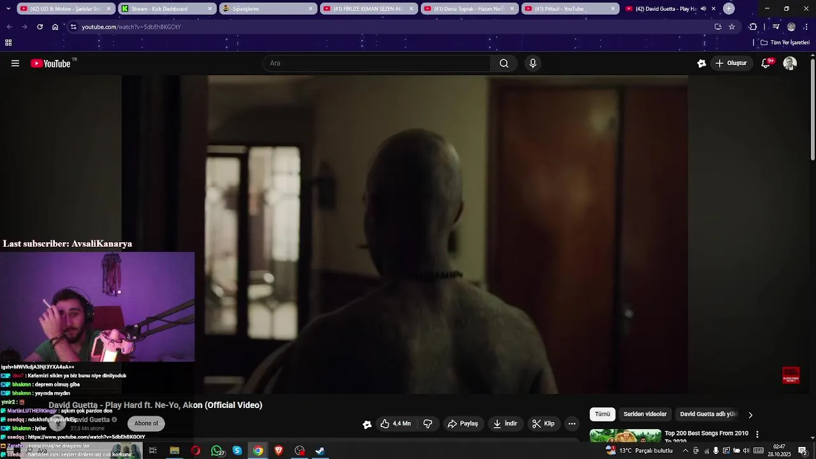Screen dimensions: 816x459
Task: Open the browser extensions puzzle icon
Action: coord(753,27)
